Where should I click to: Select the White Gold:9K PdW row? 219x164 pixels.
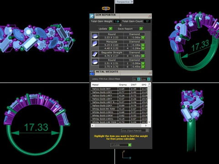tap(120, 109)
